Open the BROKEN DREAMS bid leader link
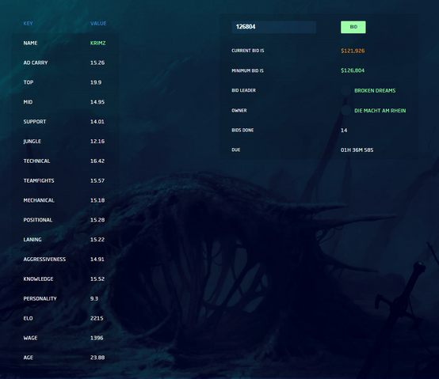Screen dimensions: 439x379 [375, 90]
